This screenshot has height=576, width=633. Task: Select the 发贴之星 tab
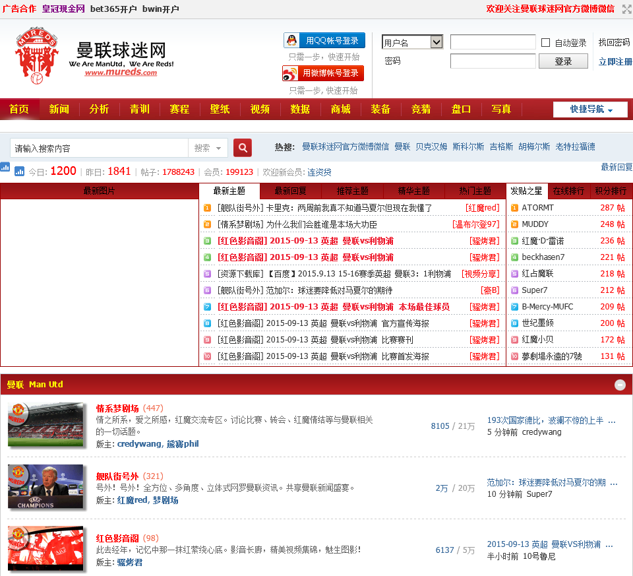(x=526, y=191)
